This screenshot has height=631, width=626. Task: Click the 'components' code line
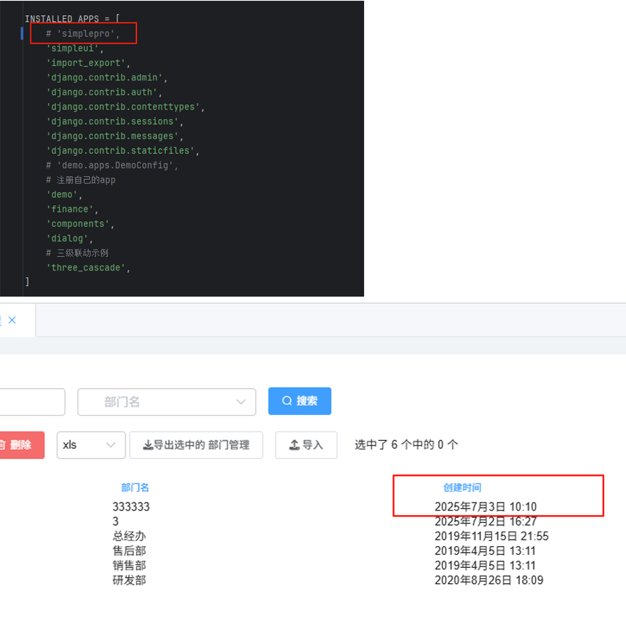pos(80,223)
